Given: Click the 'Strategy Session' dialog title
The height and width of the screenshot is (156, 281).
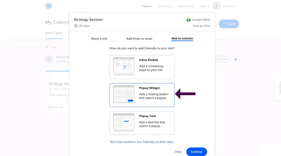Looking at the screenshot, I should point(88,20).
